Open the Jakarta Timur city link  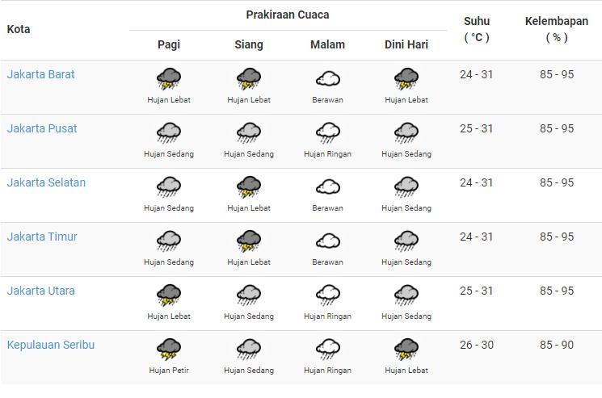point(42,237)
